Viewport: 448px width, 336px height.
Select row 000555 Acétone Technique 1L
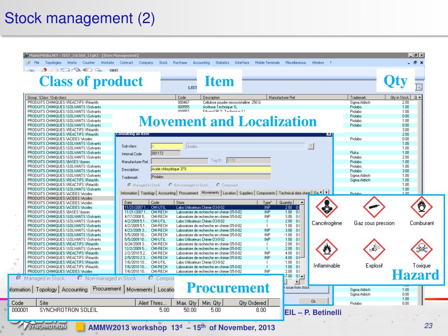pos(221,107)
